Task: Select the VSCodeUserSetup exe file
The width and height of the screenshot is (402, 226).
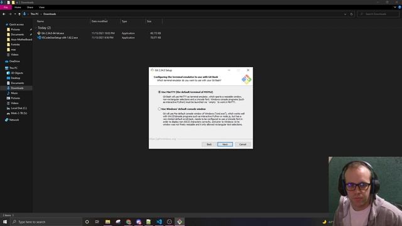Action: (60, 38)
